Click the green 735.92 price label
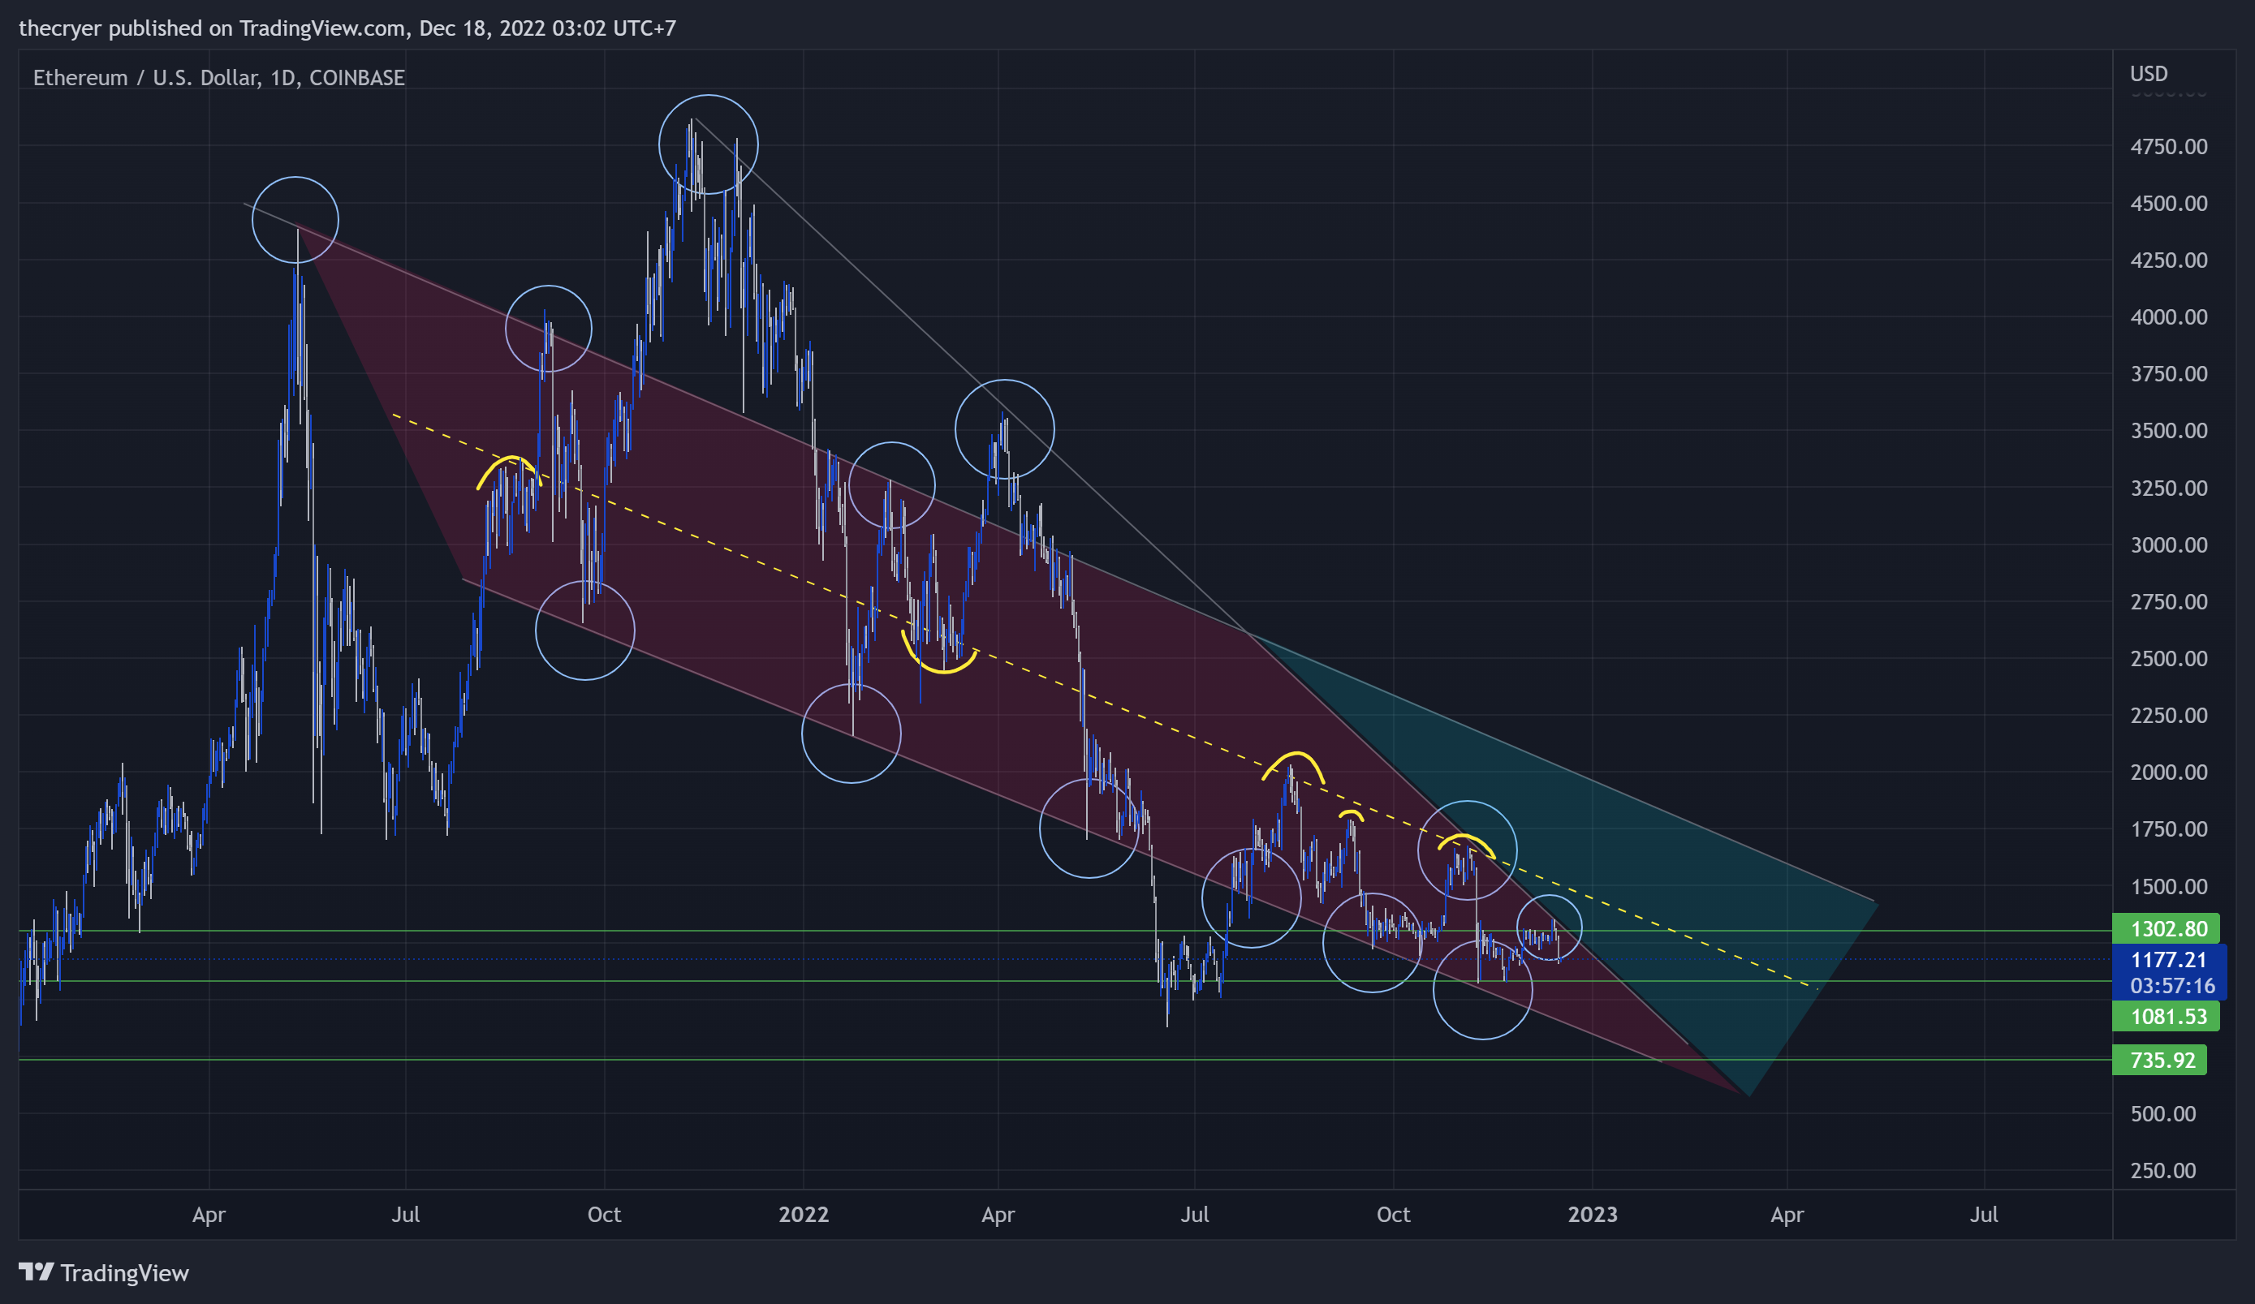2255x1304 pixels. (x=2161, y=1060)
